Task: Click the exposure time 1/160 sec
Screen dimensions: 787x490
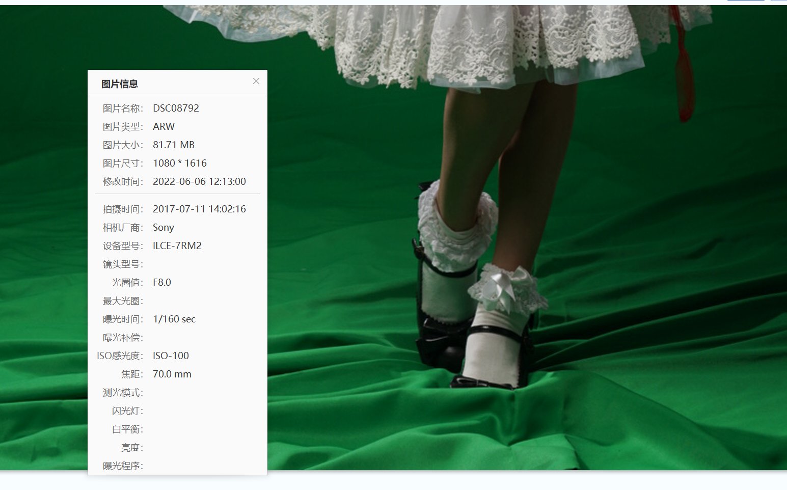Action: [x=174, y=319]
